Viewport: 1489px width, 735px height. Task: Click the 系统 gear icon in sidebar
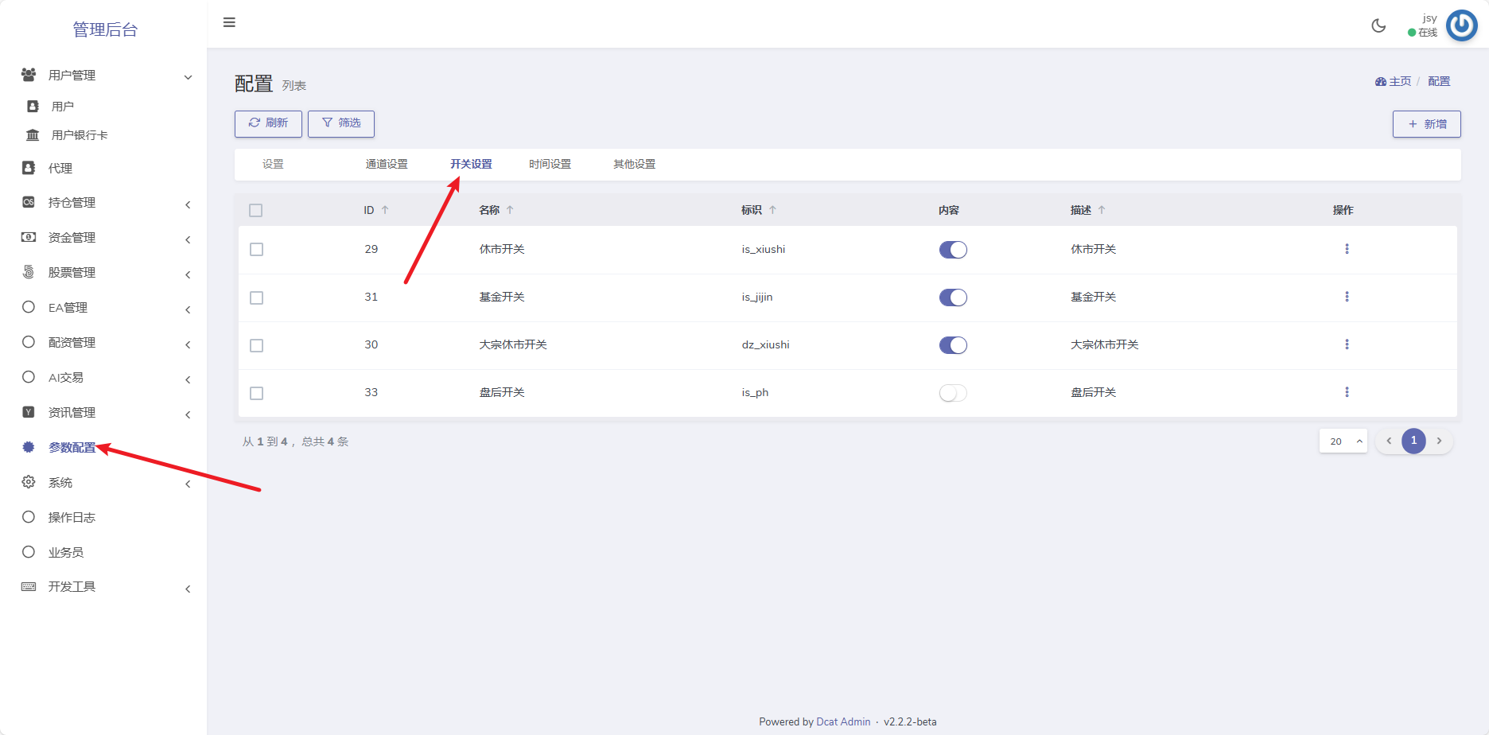[29, 482]
